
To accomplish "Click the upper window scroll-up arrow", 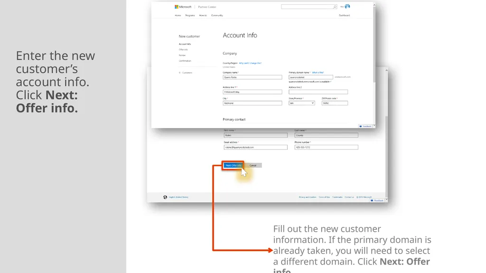I will [374, 5].
